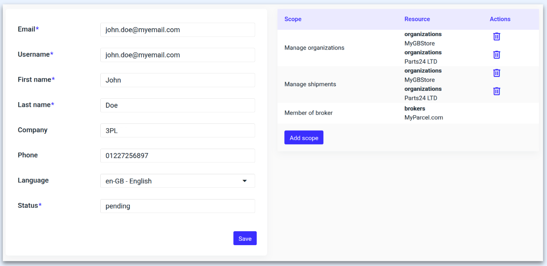Select the Member of broker row label
The height and width of the screenshot is (266, 547).
[308, 113]
